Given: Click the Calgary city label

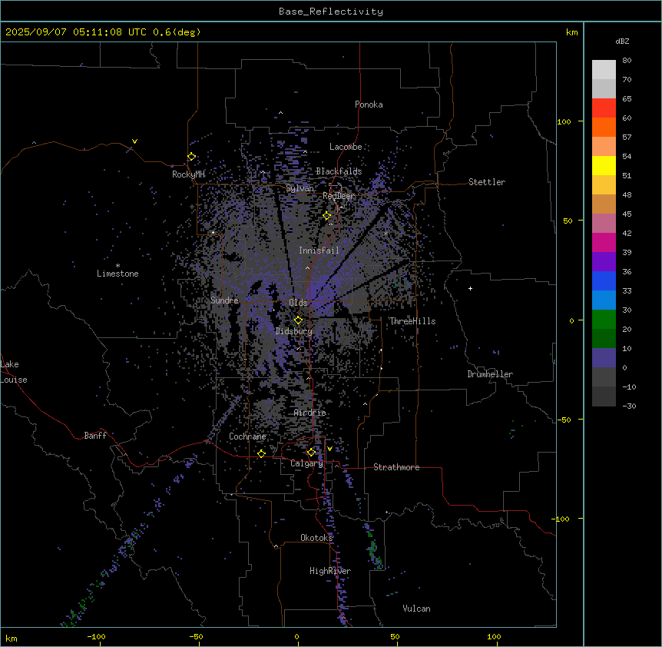Looking at the screenshot, I should coord(307,463).
